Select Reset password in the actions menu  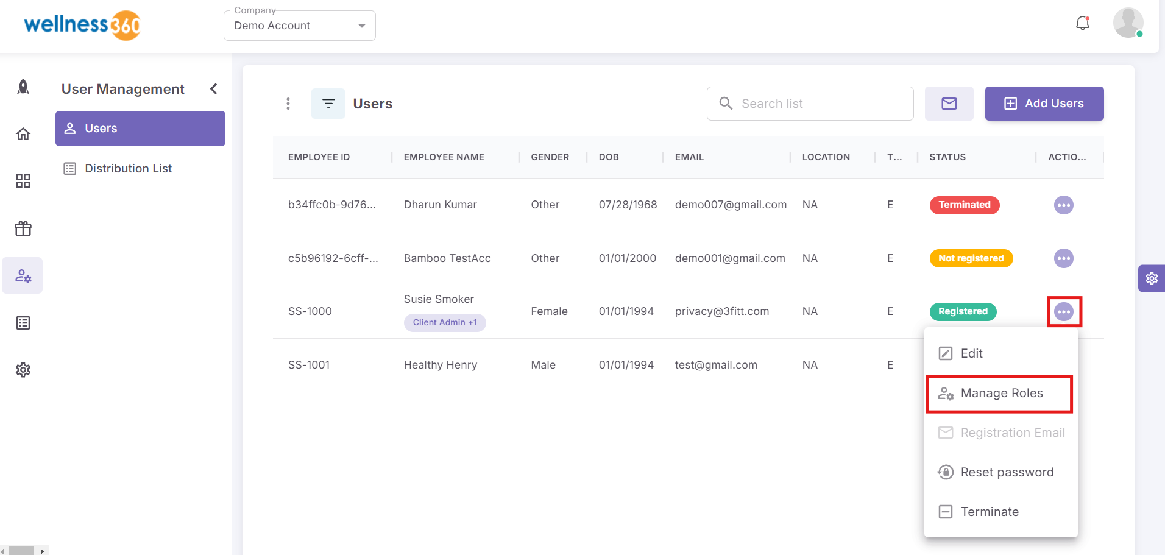pos(1001,472)
